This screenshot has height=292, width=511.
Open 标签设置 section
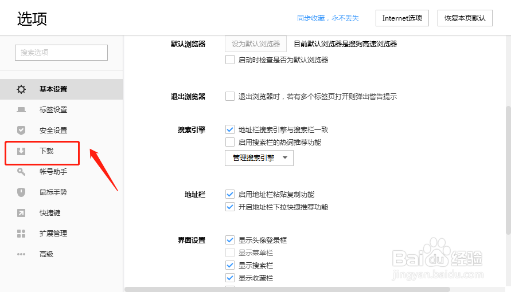61,109
